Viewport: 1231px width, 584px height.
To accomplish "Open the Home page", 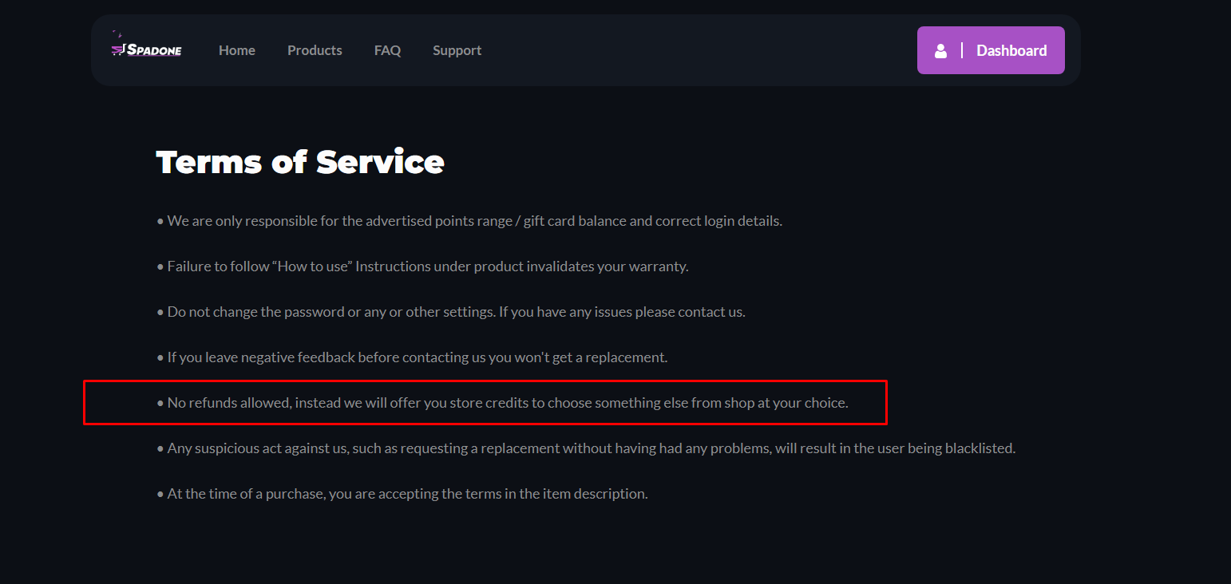I will [237, 50].
